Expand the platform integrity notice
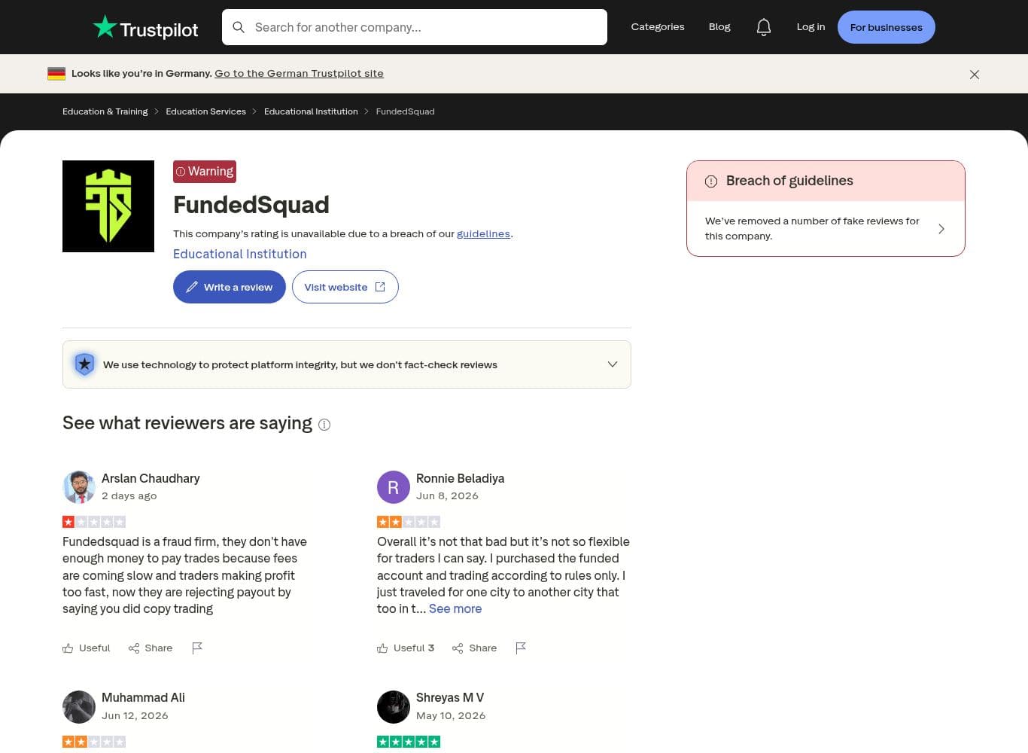The width and height of the screenshot is (1028, 753). click(x=613, y=364)
